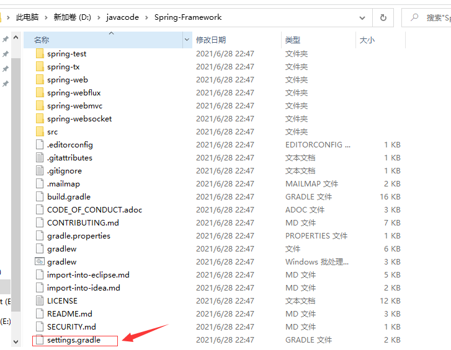Click the README.md file icon

pyautogui.click(x=40, y=313)
